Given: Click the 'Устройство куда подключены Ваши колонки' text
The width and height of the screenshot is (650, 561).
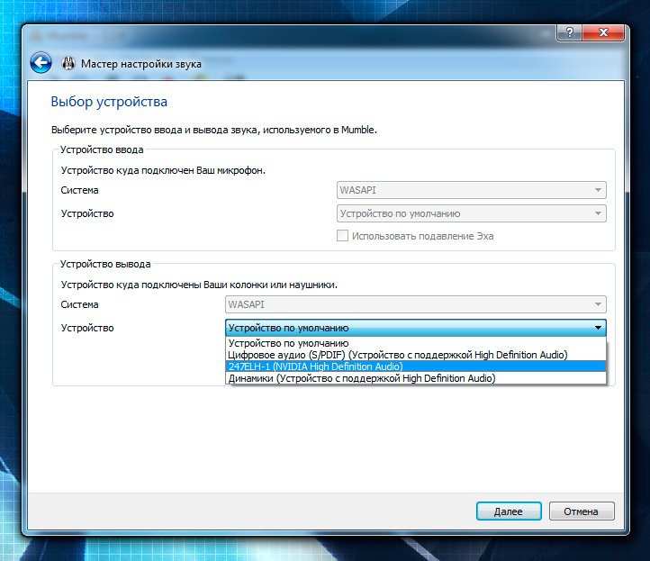Looking at the screenshot, I should [199, 285].
